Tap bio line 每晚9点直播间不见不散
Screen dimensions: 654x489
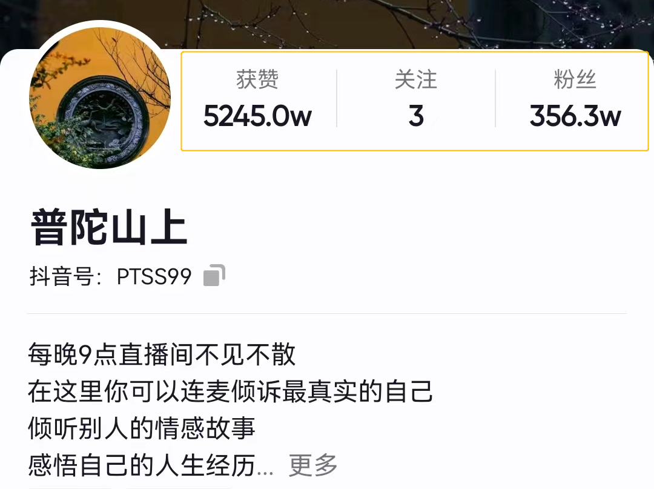162,354
